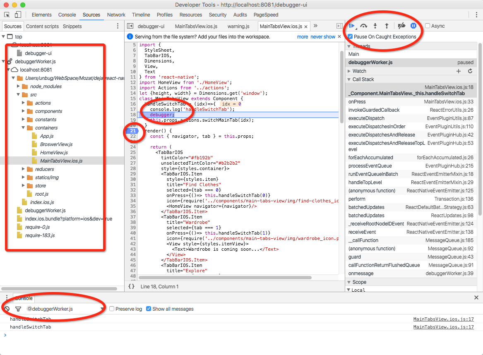Open index.ios.js in file tree
483x355 pixels.
tap(42, 202)
